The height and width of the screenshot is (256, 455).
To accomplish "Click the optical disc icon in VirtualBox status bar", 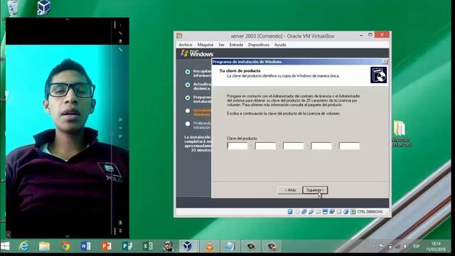I will coord(297,212).
